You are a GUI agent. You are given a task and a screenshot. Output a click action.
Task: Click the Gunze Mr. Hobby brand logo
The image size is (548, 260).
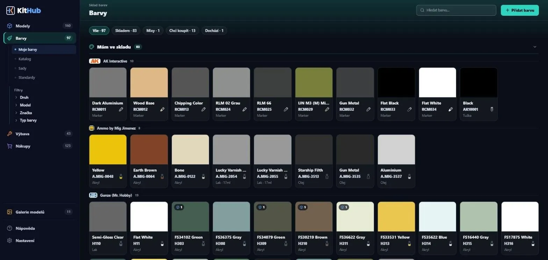coord(93,195)
